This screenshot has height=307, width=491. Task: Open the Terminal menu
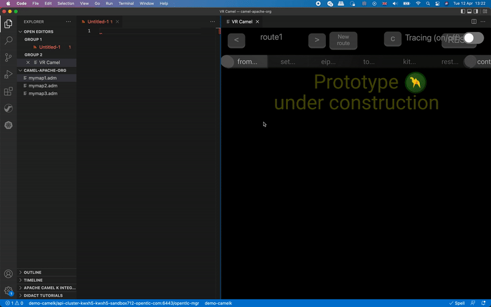click(126, 3)
